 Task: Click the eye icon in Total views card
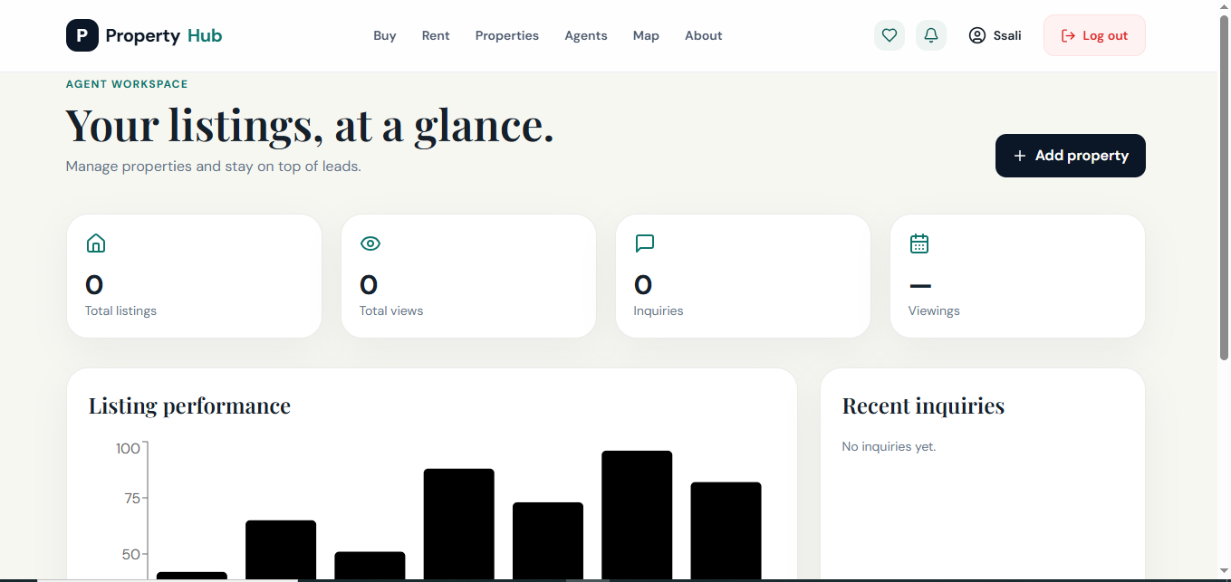coord(370,243)
